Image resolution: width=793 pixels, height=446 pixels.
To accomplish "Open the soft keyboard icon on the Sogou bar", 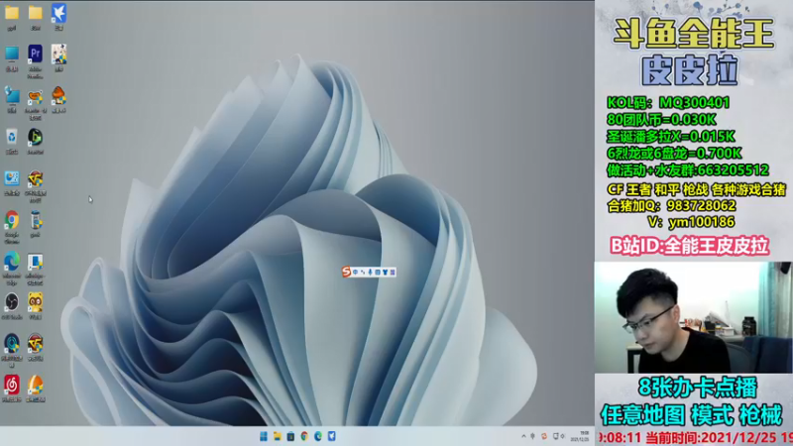I will click(x=378, y=272).
